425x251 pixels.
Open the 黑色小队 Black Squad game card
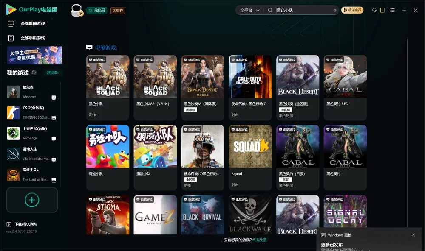108,88
